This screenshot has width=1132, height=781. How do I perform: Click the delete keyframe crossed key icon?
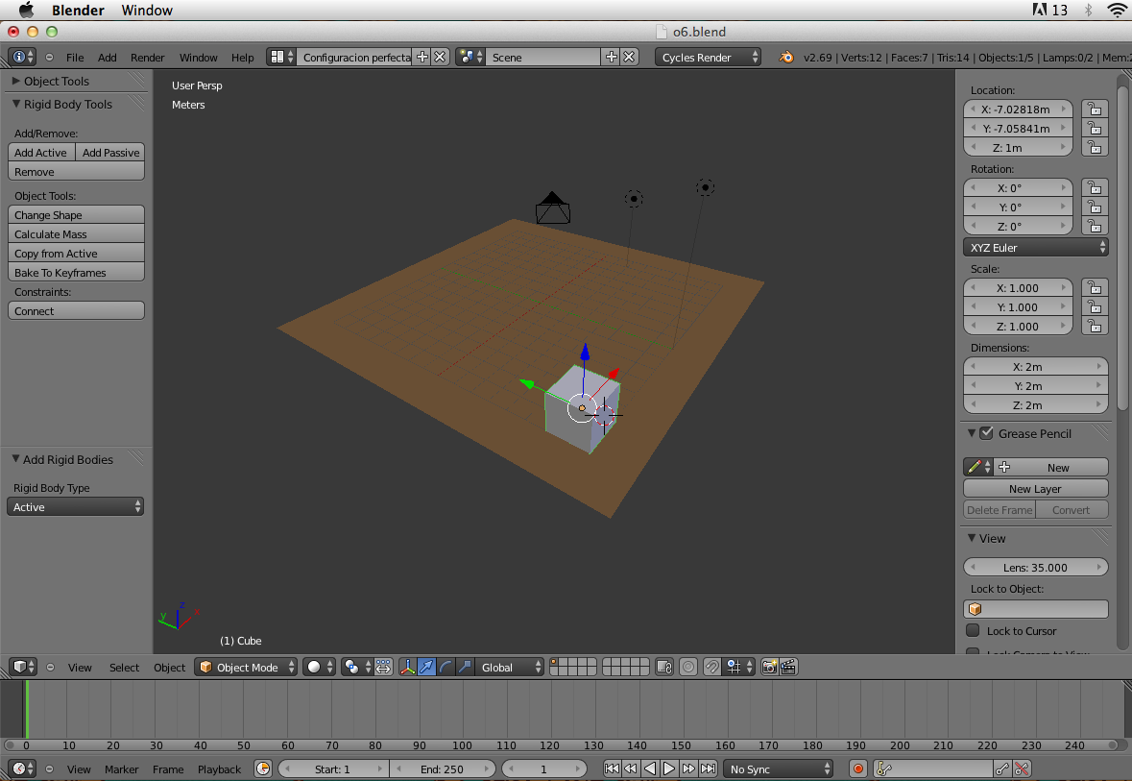[x=1022, y=769]
